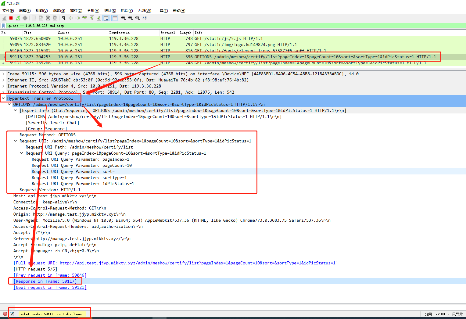
Task: Select the pageCount=10 query parameter line
Action: coord(82,165)
